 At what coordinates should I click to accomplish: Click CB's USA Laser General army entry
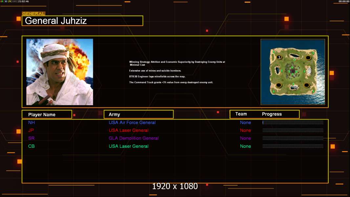[x=129, y=146]
